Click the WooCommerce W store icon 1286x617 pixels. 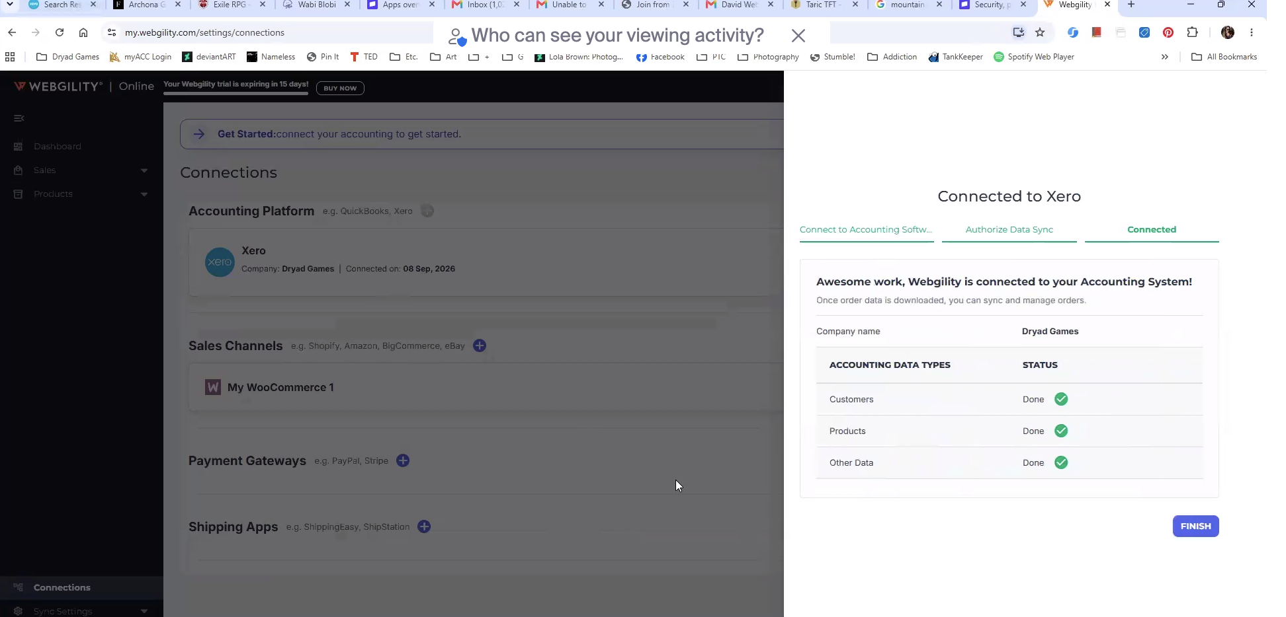coord(212,387)
